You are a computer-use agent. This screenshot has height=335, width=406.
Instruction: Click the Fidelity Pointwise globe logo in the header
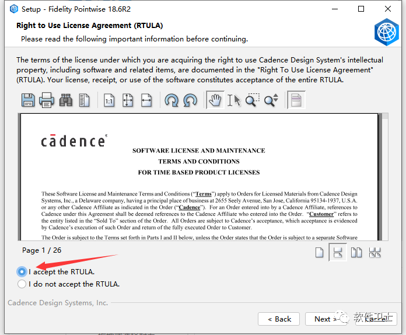[387, 32]
